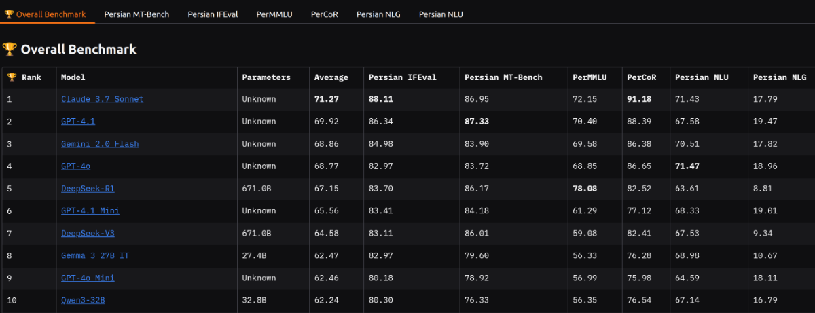
Task: Open the Claude 3.7 Sonnet model link
Action: tap(102, 99)
